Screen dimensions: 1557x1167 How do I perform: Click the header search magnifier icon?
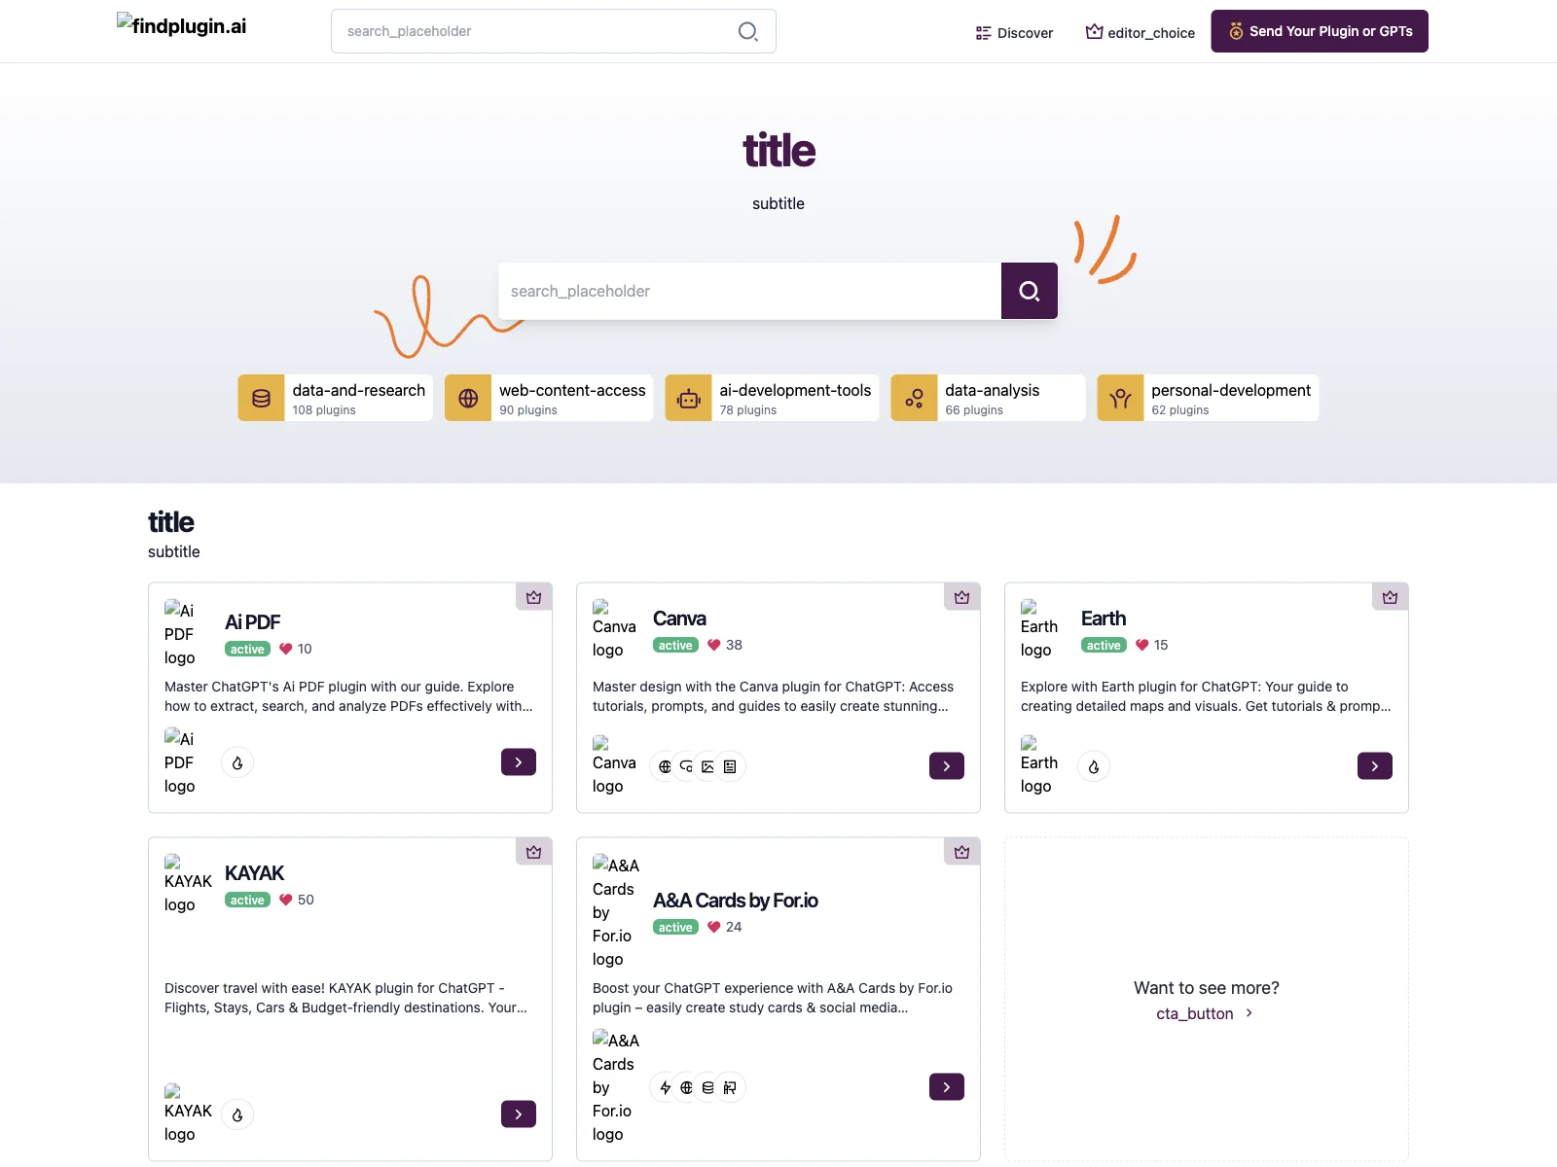click(x=747, y=31)
